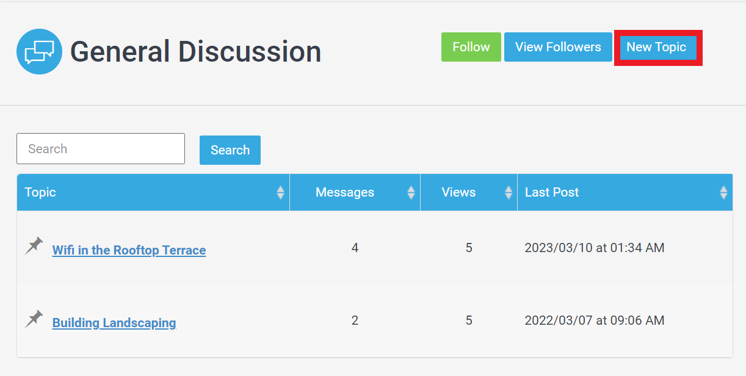The height and width of the screenshot is (376, 746).
Task: Click the blue Search button
Action: [x=230, y=150]
